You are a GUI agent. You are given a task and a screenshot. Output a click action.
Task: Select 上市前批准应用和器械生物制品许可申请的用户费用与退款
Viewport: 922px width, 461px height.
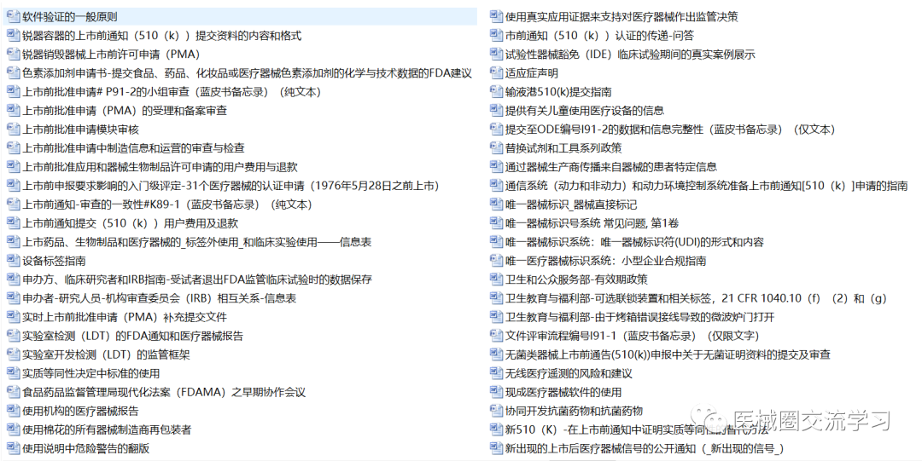click(x=160, y=167)
